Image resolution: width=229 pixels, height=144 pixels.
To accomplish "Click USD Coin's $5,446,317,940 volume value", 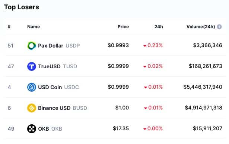I will 203,87.
